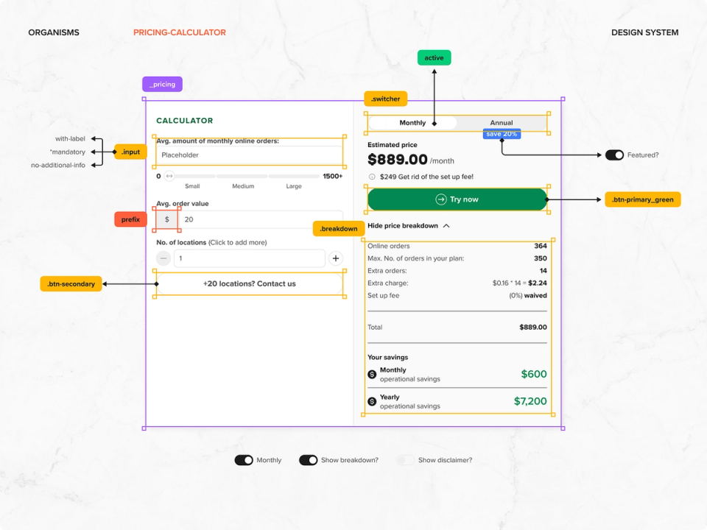Turn off the Monthly toggle at the bottom
Viewport: 707px width, 530px height.
click(245, 459)
